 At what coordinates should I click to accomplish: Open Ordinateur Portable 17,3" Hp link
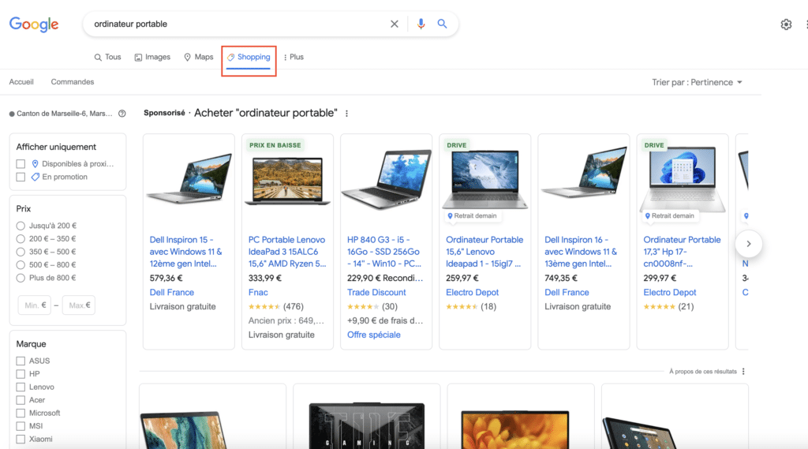682,252
